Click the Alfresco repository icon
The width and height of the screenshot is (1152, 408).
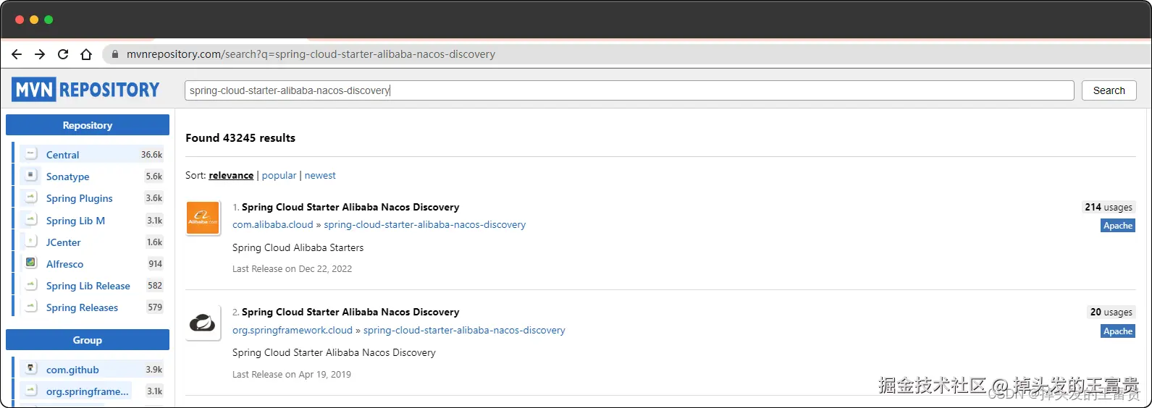30,263
